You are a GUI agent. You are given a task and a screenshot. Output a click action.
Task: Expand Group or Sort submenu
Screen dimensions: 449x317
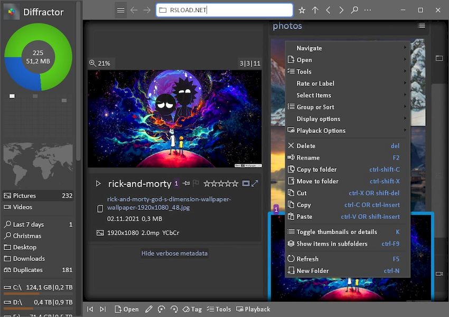(x=348, y=107)
